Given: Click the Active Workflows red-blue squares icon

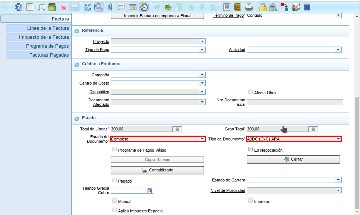Looking at the screenshot, I should pyautogui.click(x=284, y=7).
